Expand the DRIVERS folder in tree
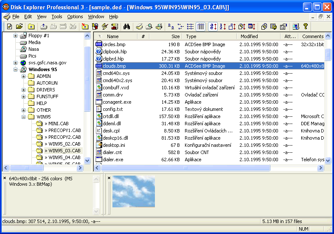 click(24, 90)
